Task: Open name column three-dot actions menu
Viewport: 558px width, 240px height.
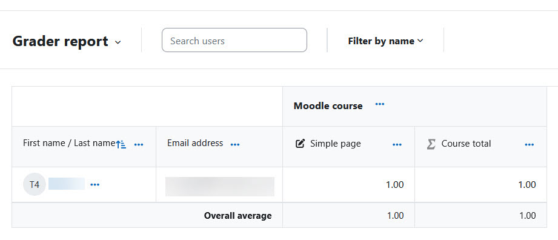Action: [138, 145]
